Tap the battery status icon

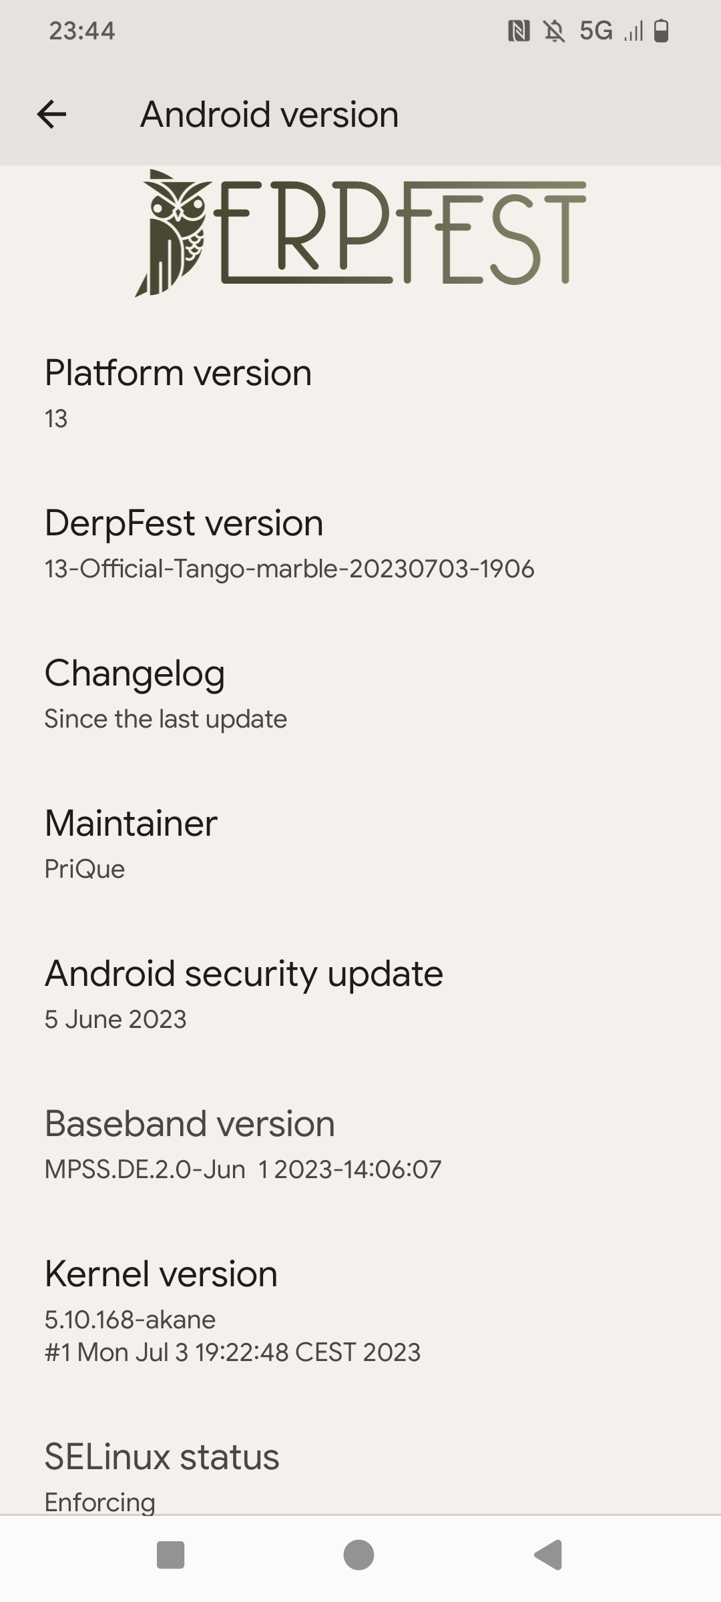point(661,31)
